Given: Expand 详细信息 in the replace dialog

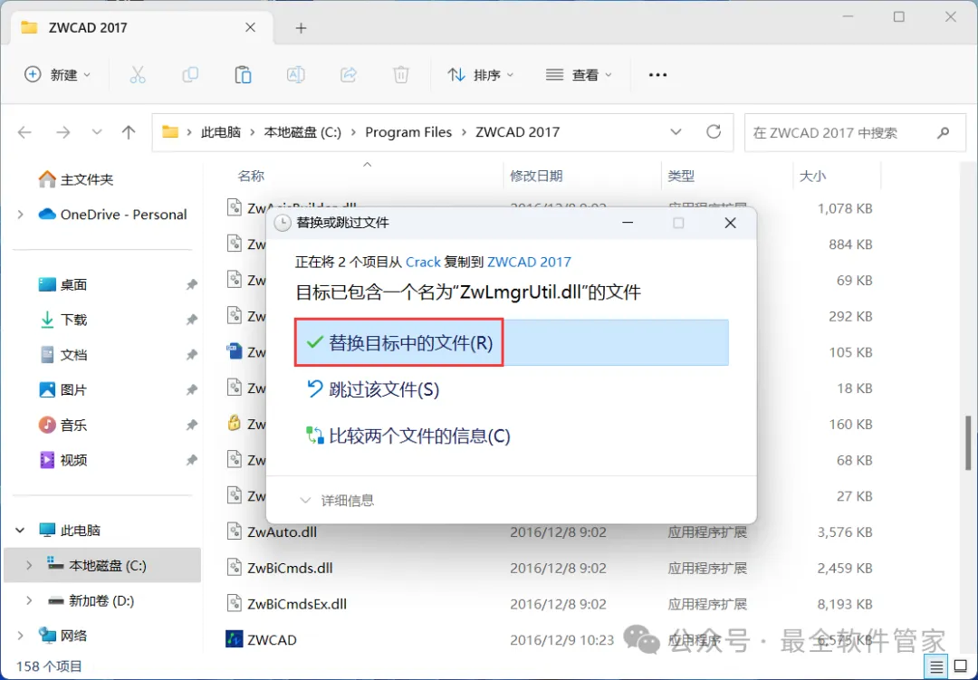Looking at the screenshot, I should pos(337,501).
